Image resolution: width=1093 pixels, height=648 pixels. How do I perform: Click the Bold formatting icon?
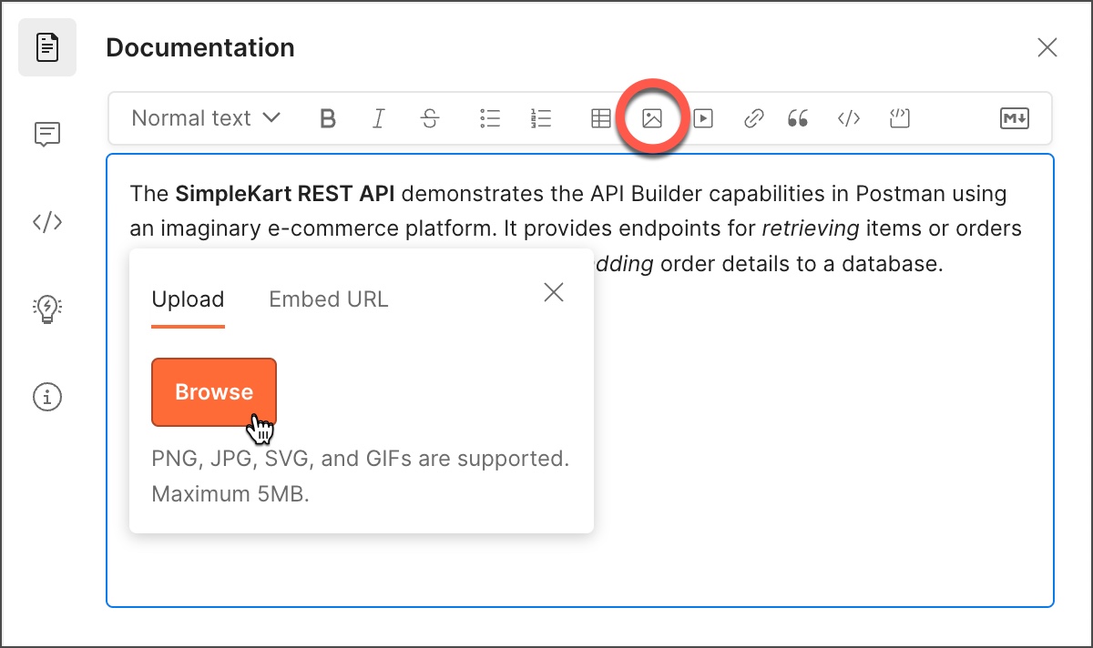[x=328, y=118]
